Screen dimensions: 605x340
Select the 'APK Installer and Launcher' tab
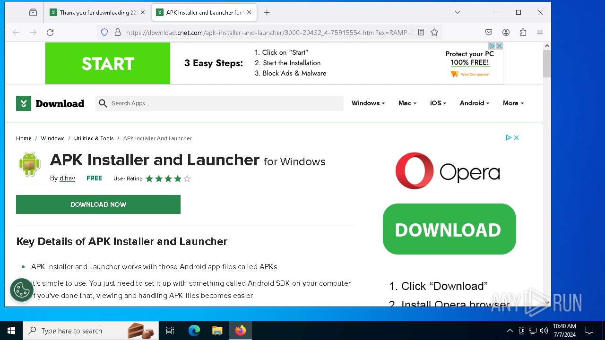click(204, 13)
